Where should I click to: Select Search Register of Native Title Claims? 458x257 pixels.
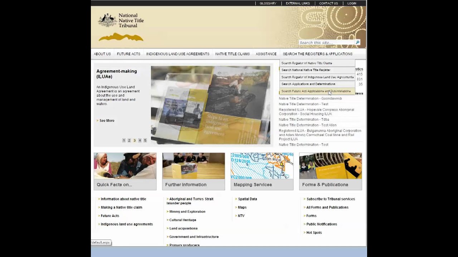point(317,63)
